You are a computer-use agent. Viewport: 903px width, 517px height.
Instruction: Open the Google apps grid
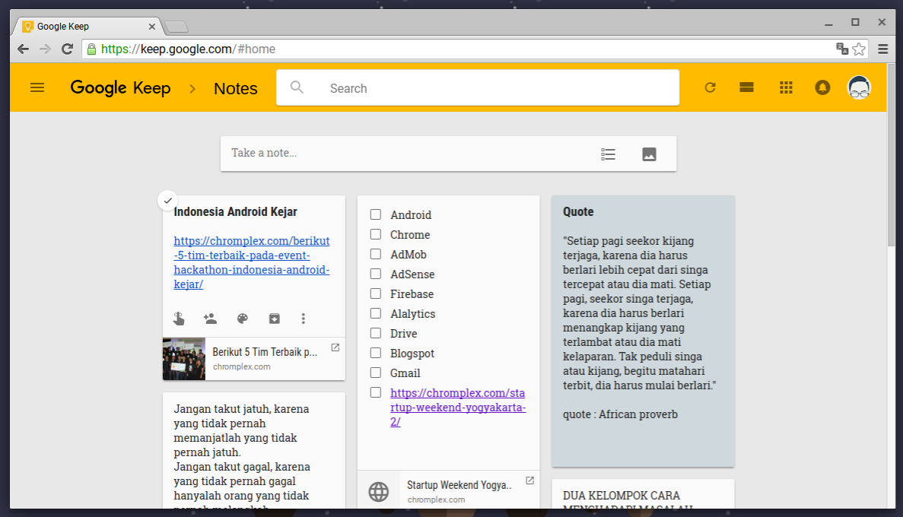[x=786, y=87]
